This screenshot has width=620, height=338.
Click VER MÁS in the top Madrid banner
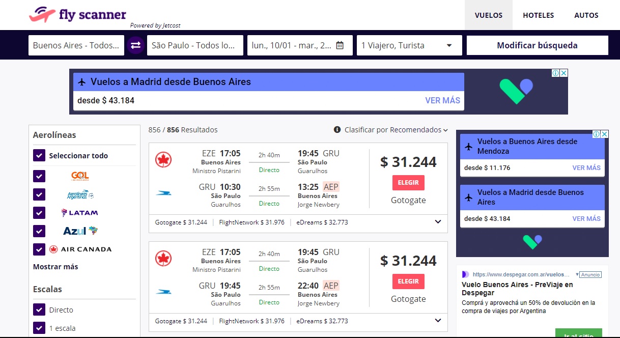(442, 100)
